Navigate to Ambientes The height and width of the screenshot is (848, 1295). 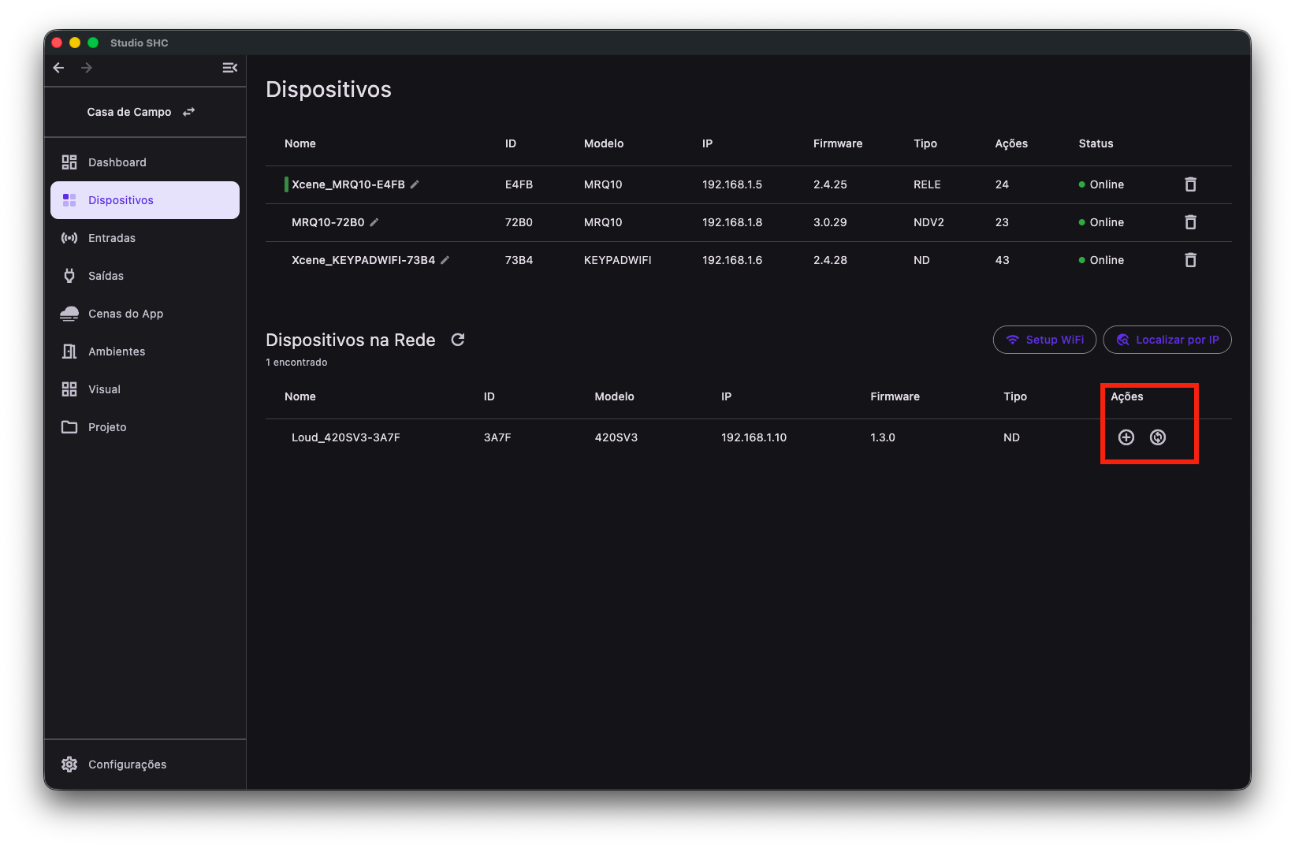pyautogui.click(x=145, y=351)
